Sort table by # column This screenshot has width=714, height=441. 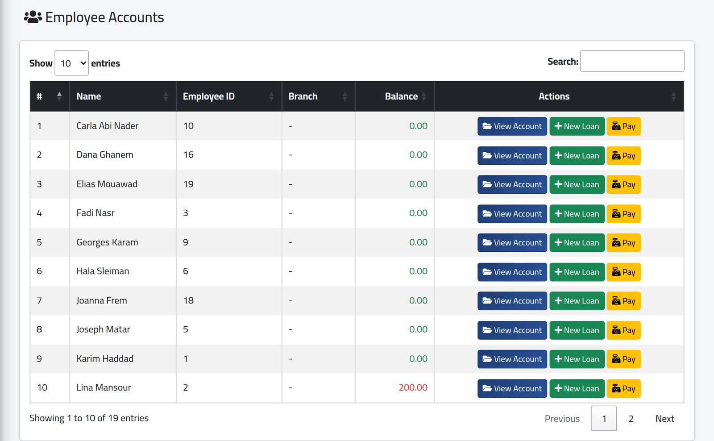pyautogui.click(x=50, y=96)
